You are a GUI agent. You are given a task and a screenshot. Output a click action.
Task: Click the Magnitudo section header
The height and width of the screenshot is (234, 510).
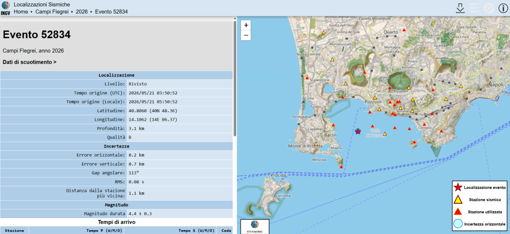[x=117, y=205]
